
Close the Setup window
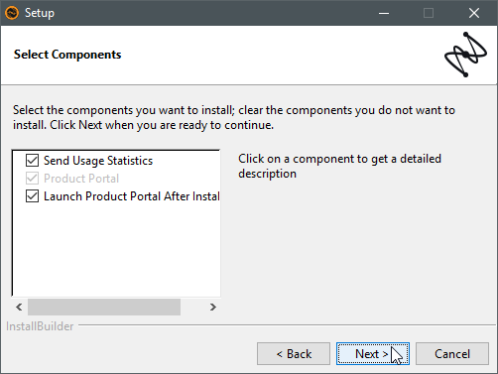474,13
